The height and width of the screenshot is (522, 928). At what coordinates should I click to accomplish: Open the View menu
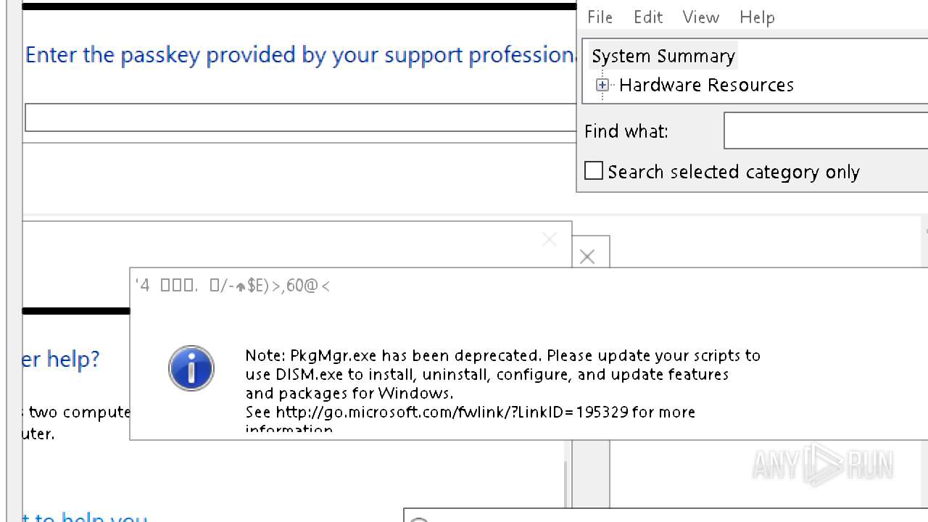pyautogui.click(x=700, y=17)
